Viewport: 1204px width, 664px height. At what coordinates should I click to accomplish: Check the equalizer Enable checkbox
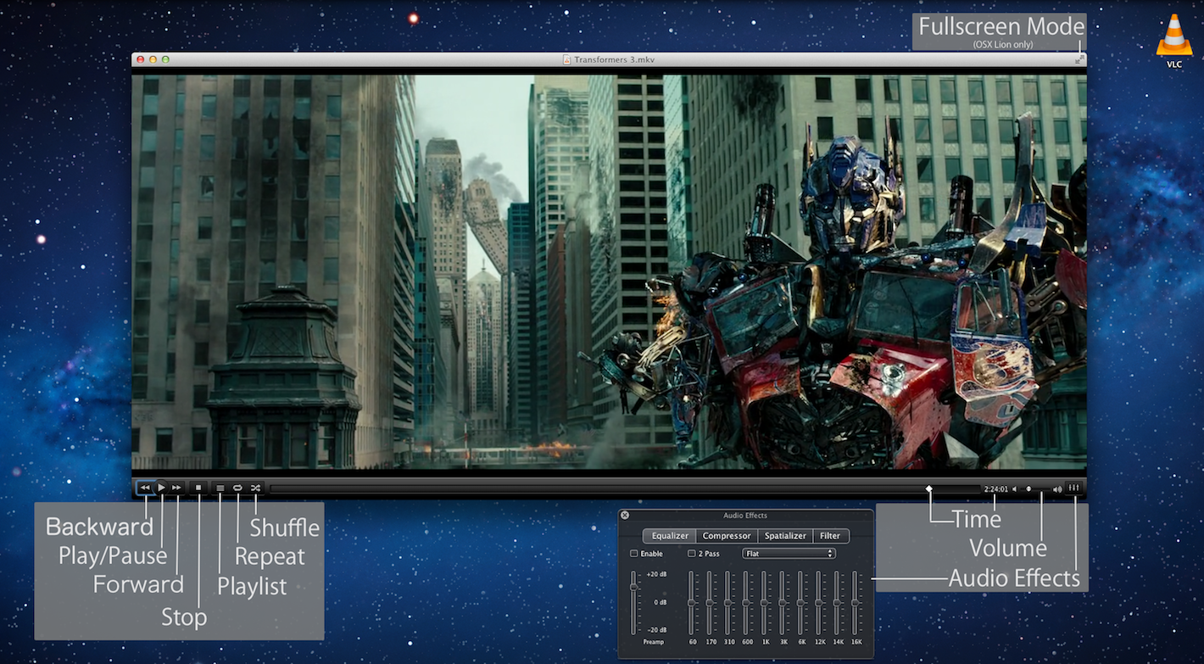click(634, 554)
